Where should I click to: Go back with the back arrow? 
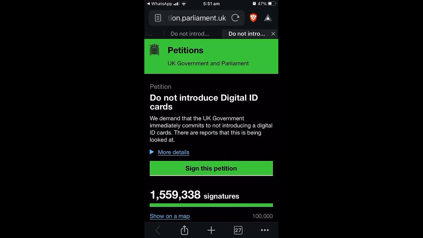pyautogui.click(x=158, y=230)
